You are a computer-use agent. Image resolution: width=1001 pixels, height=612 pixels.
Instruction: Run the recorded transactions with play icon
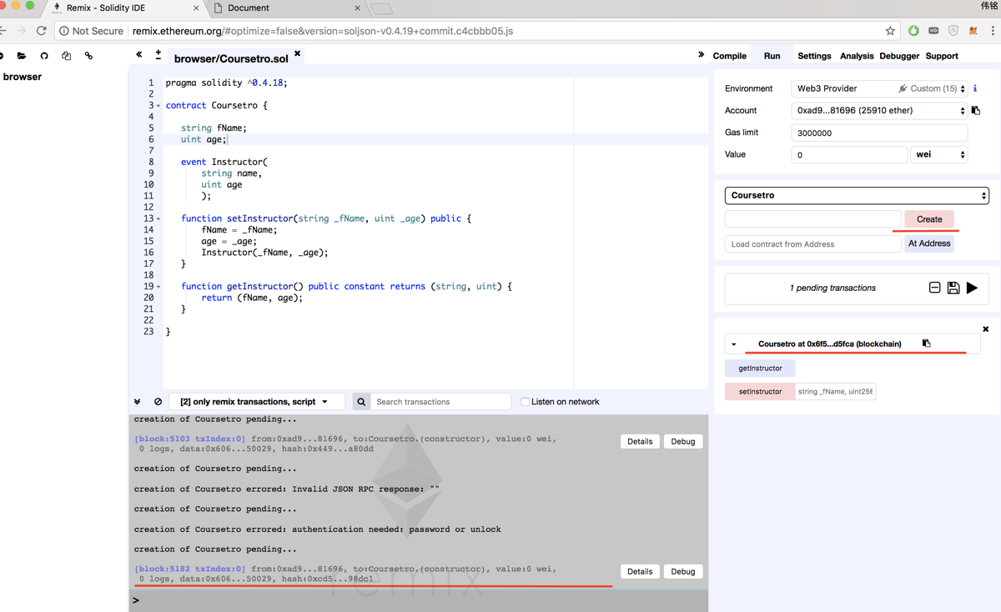[x=972, y=288]
